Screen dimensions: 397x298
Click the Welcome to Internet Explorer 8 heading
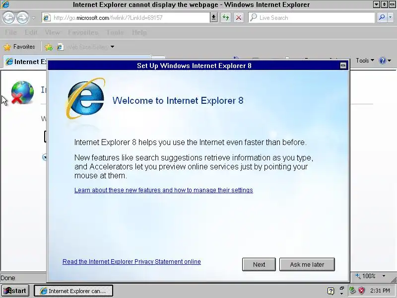pos(178,101)
